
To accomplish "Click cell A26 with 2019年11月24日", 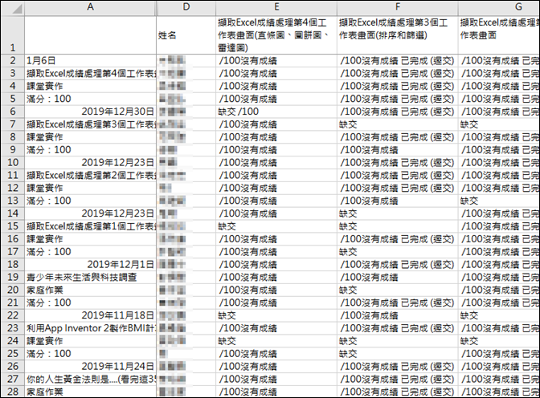I will coord(90,366).
